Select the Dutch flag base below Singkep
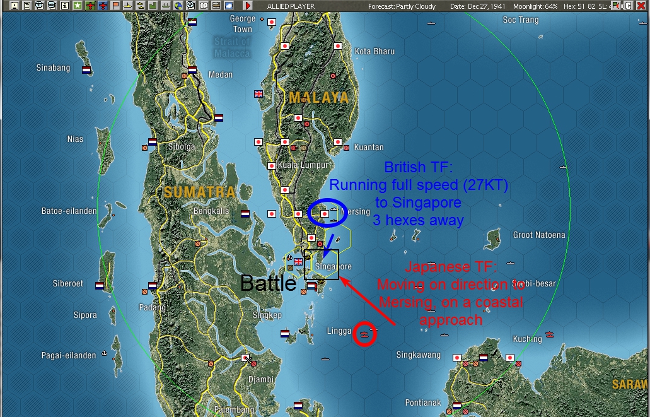650x417 pixels. [285, 334]
